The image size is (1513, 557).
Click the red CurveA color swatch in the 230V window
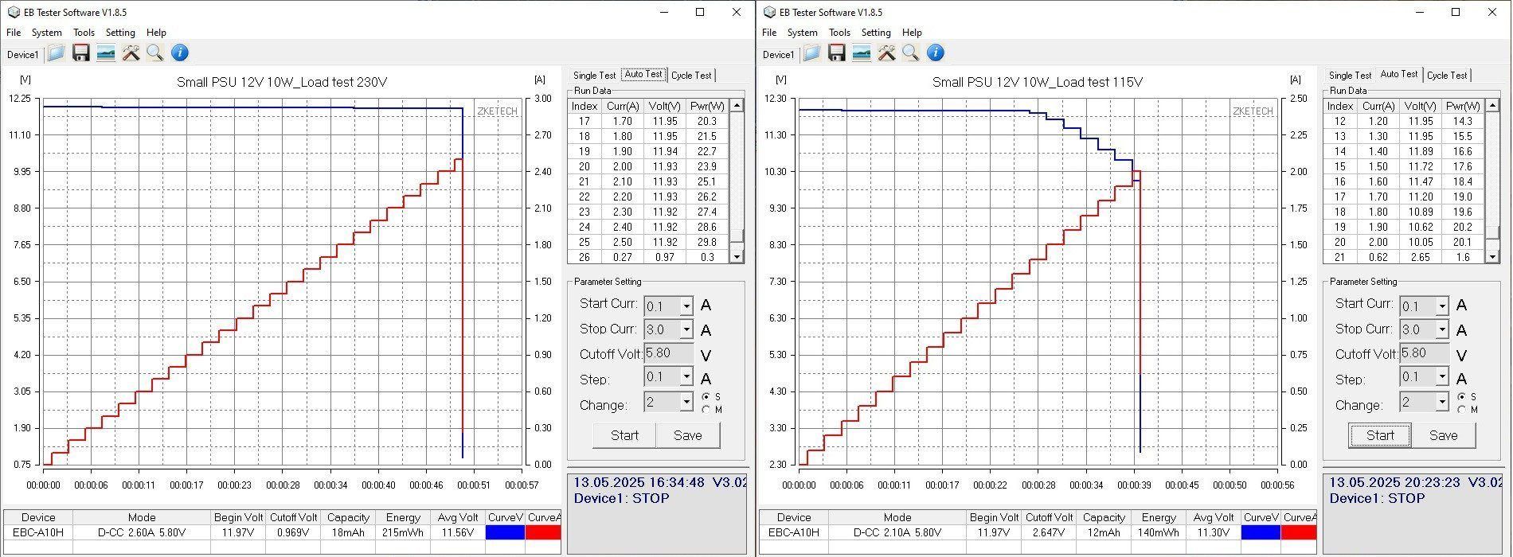click(542, 532)
